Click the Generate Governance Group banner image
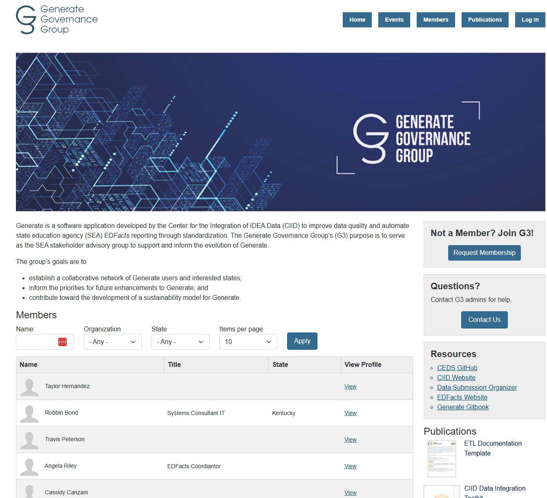This screenshot has width=547, height=498. pos(280,132)
